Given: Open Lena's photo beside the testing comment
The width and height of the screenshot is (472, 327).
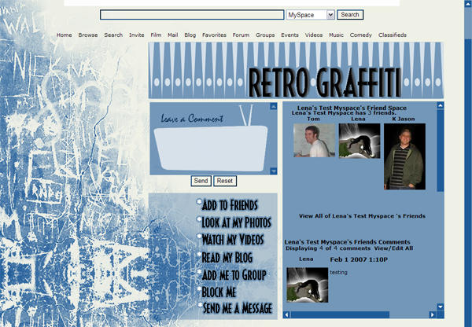Looking at the screenshot, I should 308,285.
